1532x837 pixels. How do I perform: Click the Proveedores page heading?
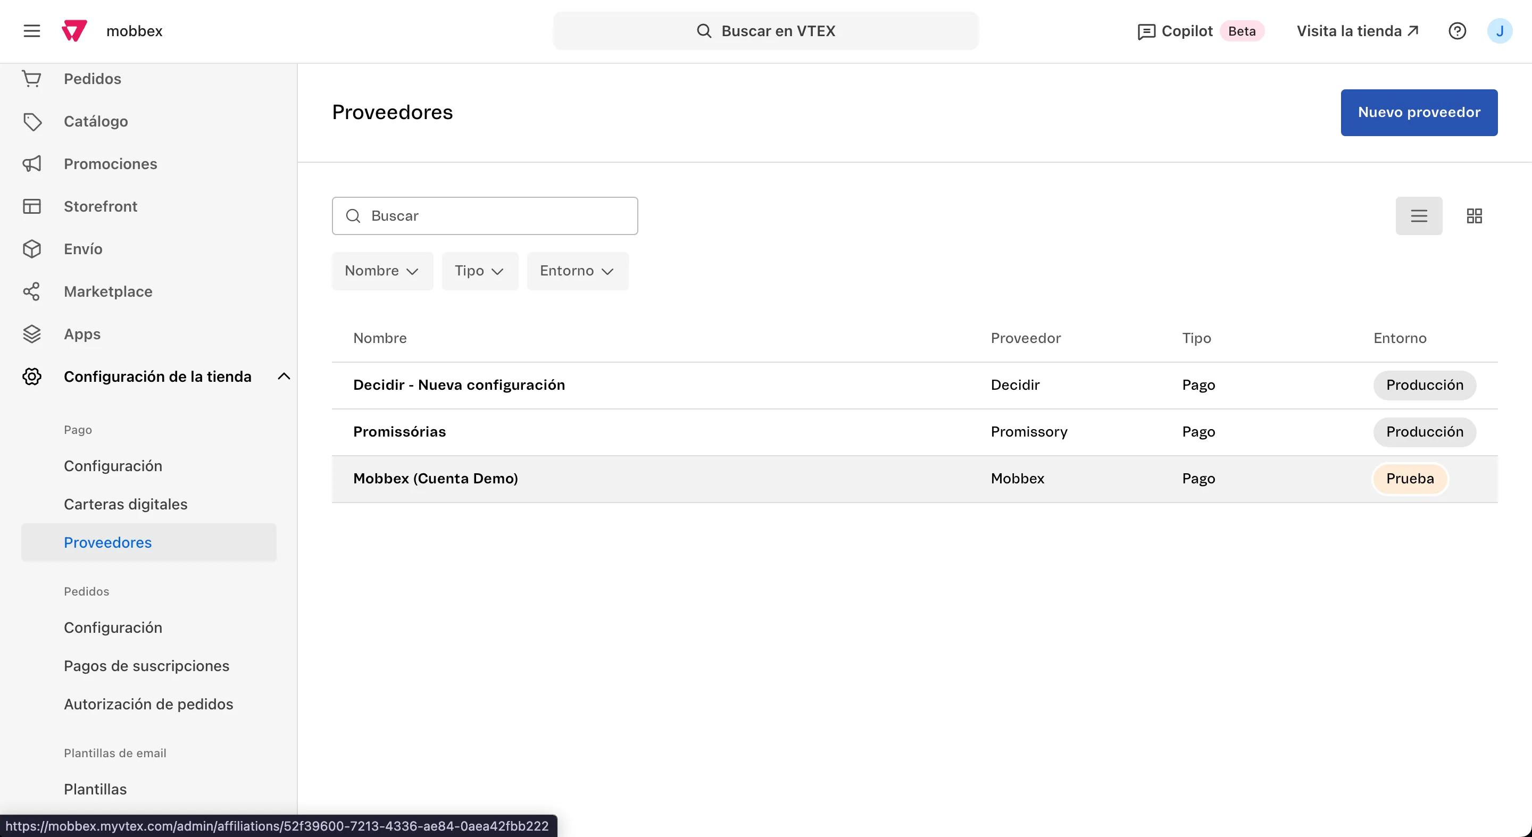[x=393, y=112]
